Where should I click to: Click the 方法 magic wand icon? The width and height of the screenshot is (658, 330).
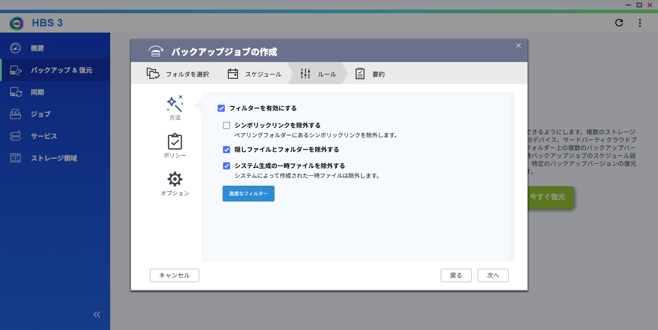tap(175, 103)
